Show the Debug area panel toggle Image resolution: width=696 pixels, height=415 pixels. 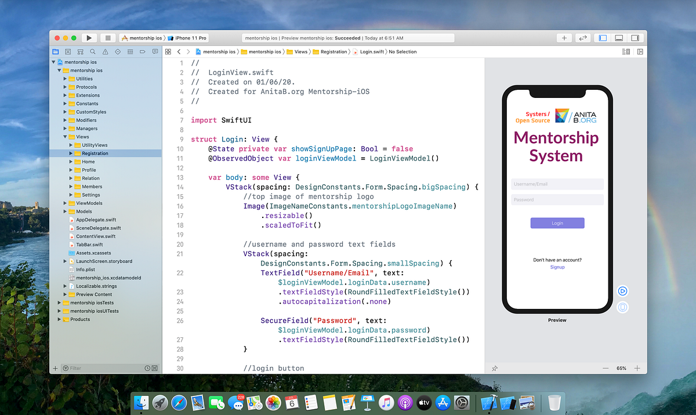pyautogui.click(x=619, y=37)
